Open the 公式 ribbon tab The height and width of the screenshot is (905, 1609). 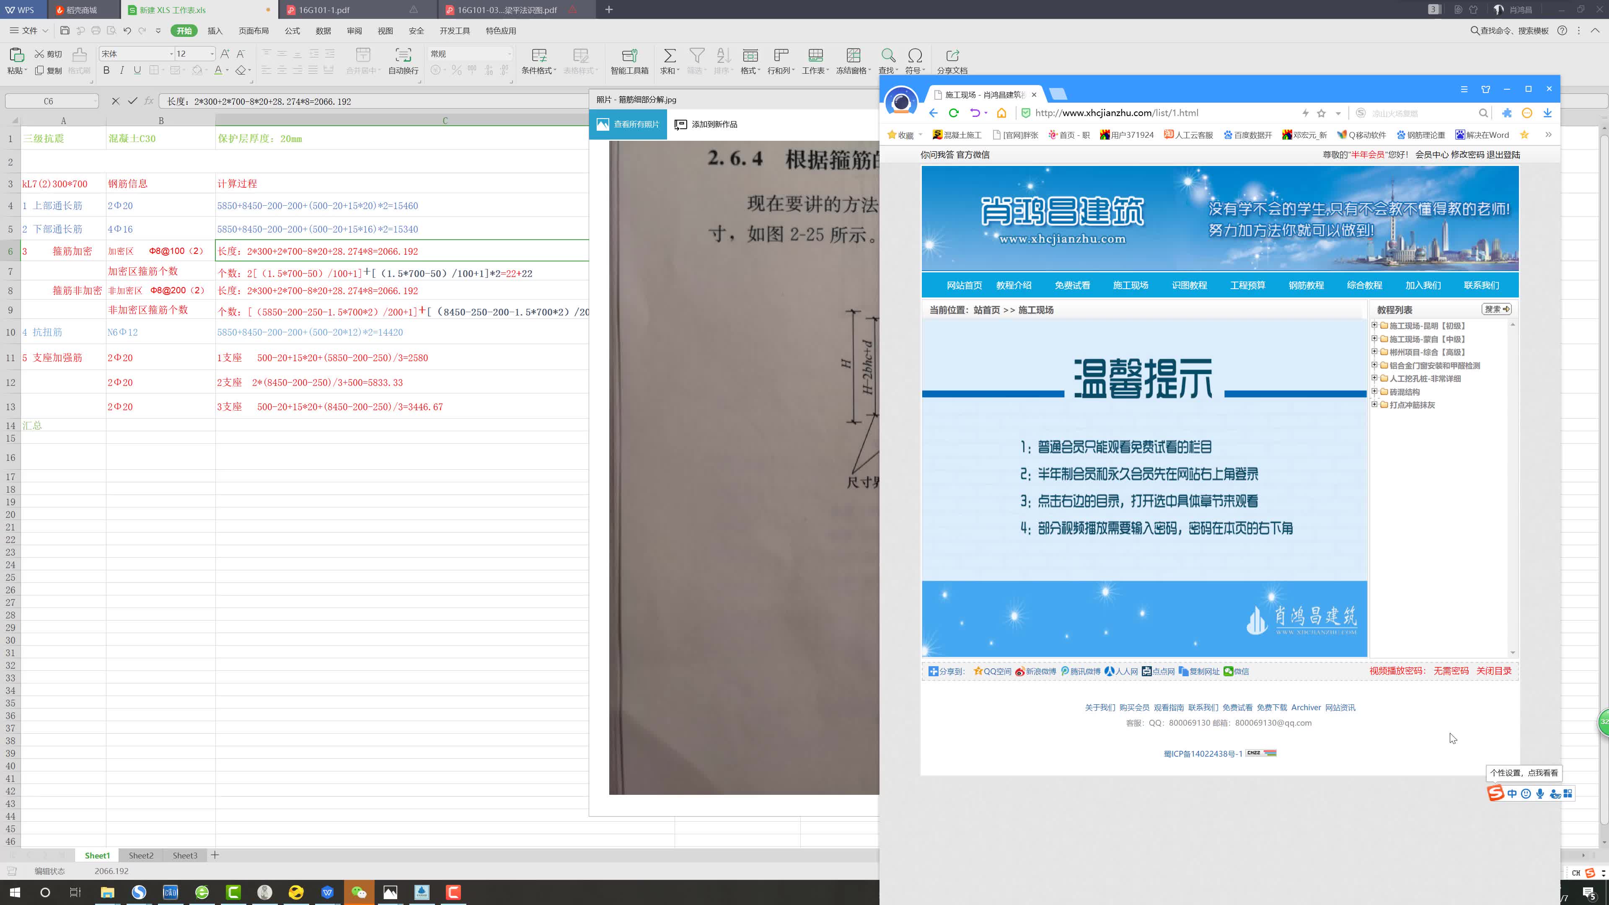pyautogui.click(x=292, y=31)
